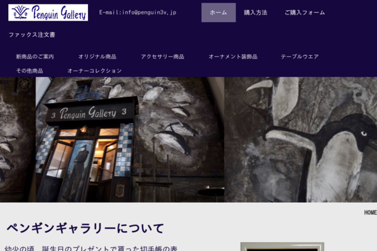The width and height of the screenshot is (377, 251).
Task: Click the framed picture thumbnail below banner
Action: (282, 247)
